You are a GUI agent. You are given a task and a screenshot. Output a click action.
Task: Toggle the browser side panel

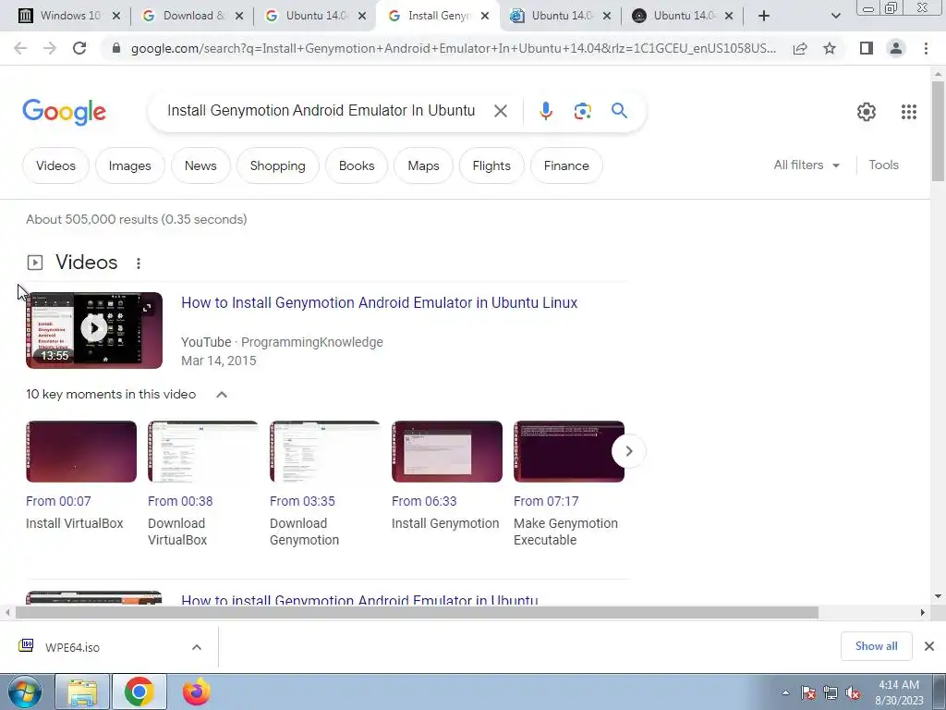click(x=867, y=48)
